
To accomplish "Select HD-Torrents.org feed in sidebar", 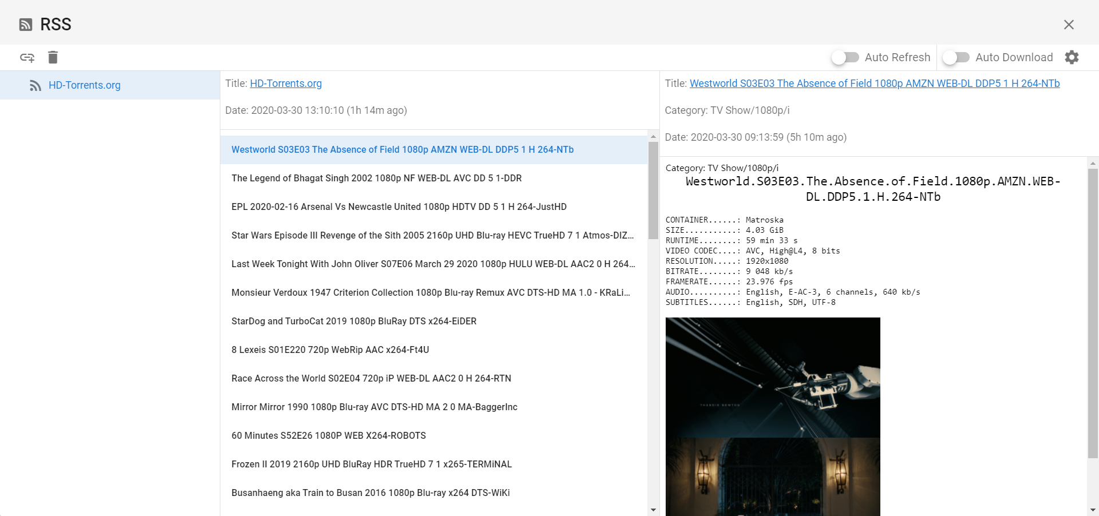I will [x=110, y=85].
